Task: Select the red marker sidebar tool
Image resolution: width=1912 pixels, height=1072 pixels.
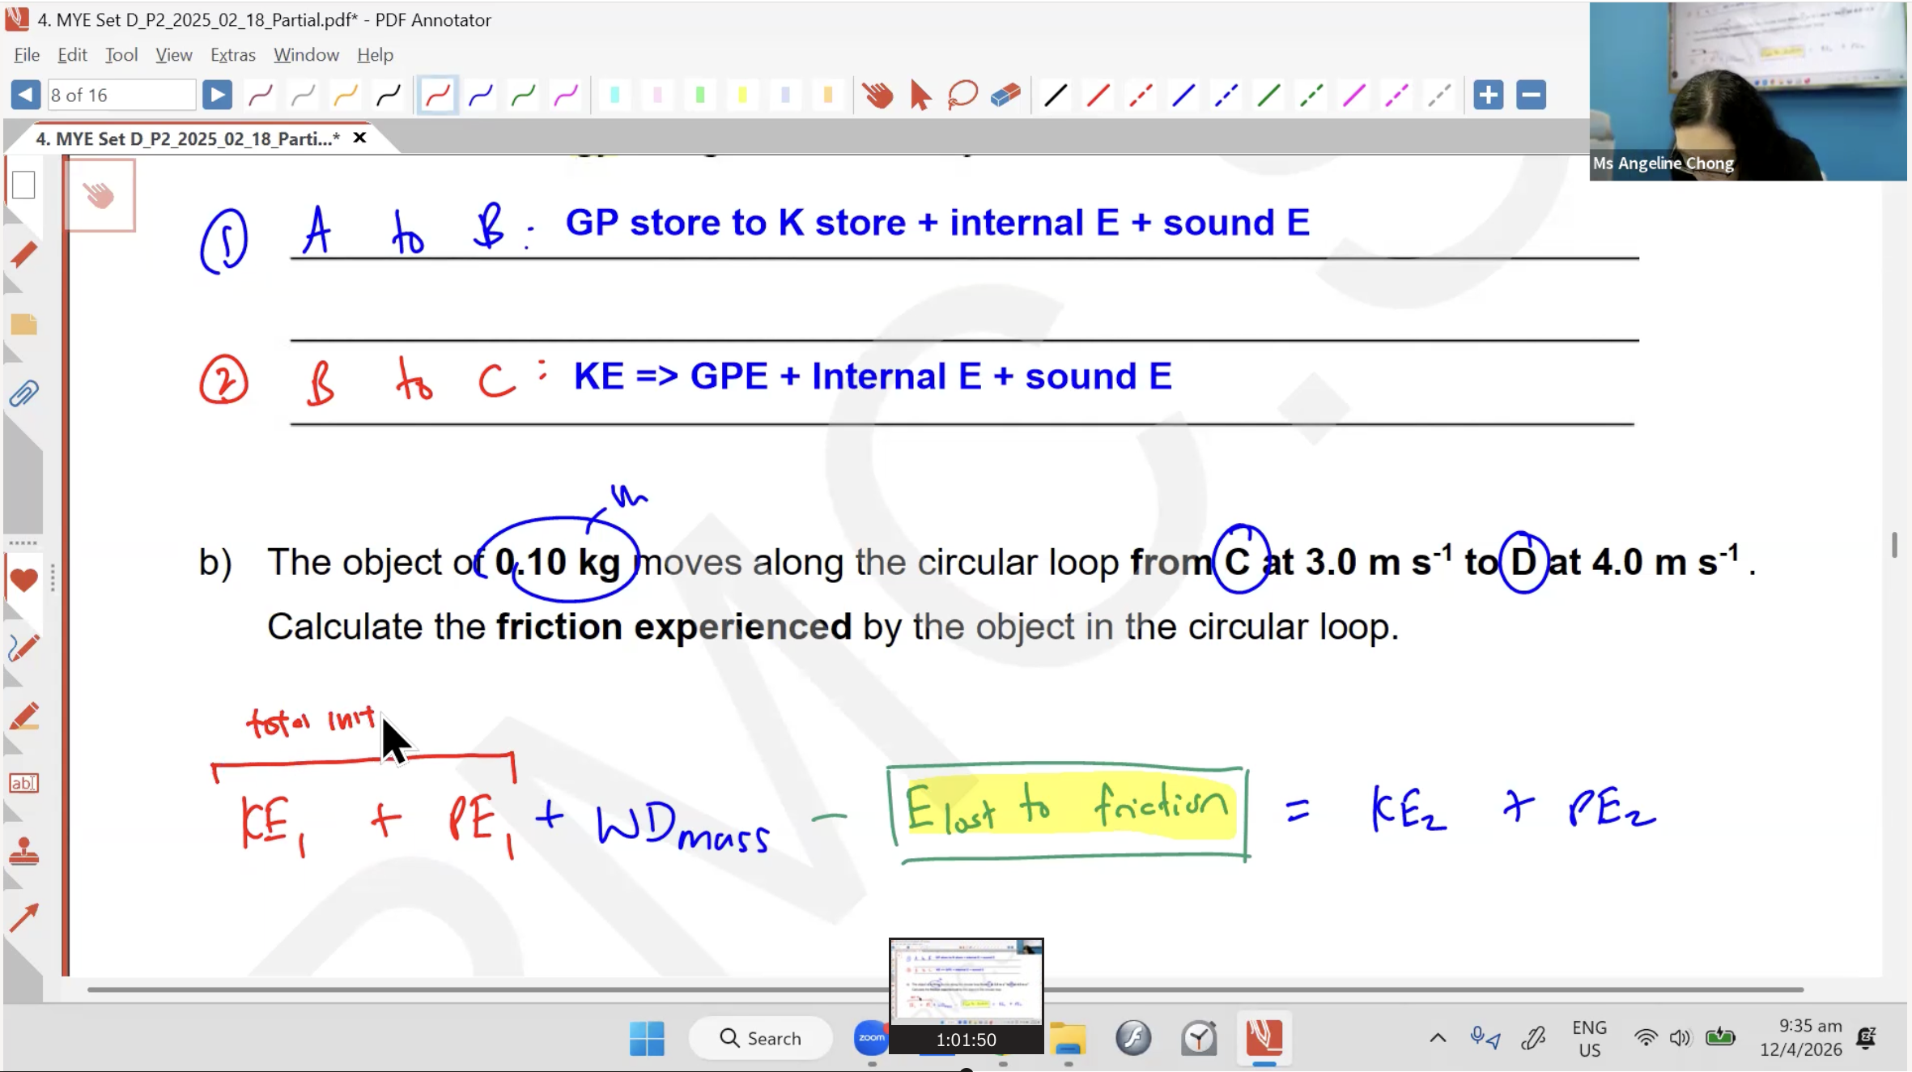Action: click(23, 717)
